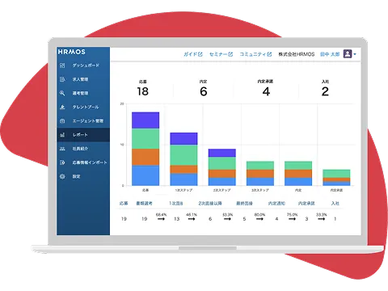Click the 株式会社HRMOS company name

click(297, 54)
